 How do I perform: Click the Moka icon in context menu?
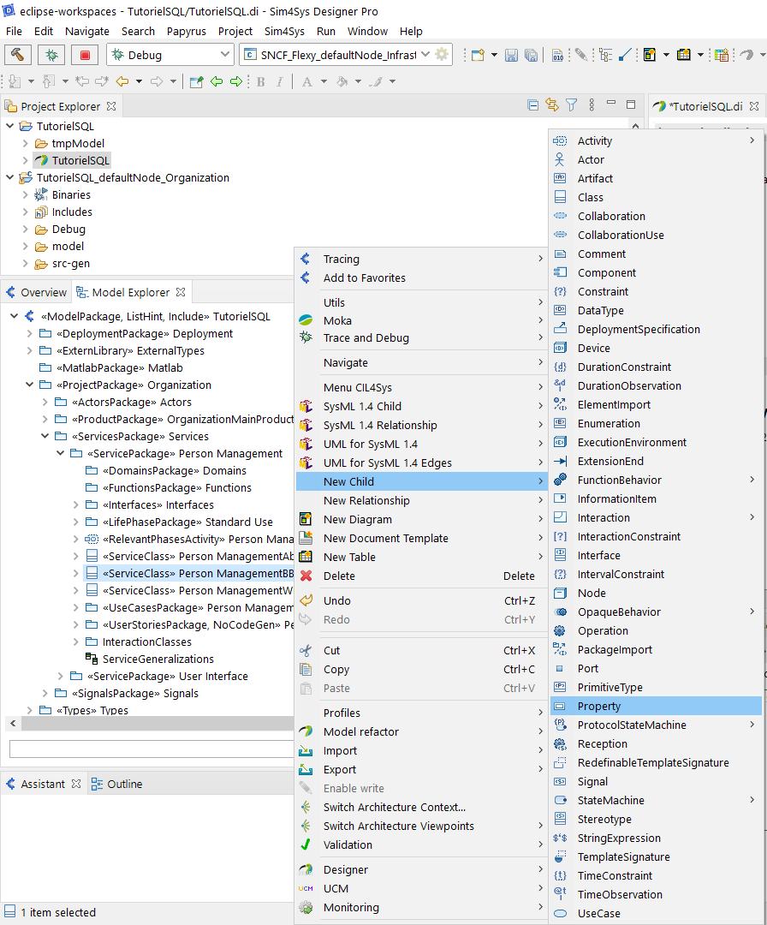306,320
